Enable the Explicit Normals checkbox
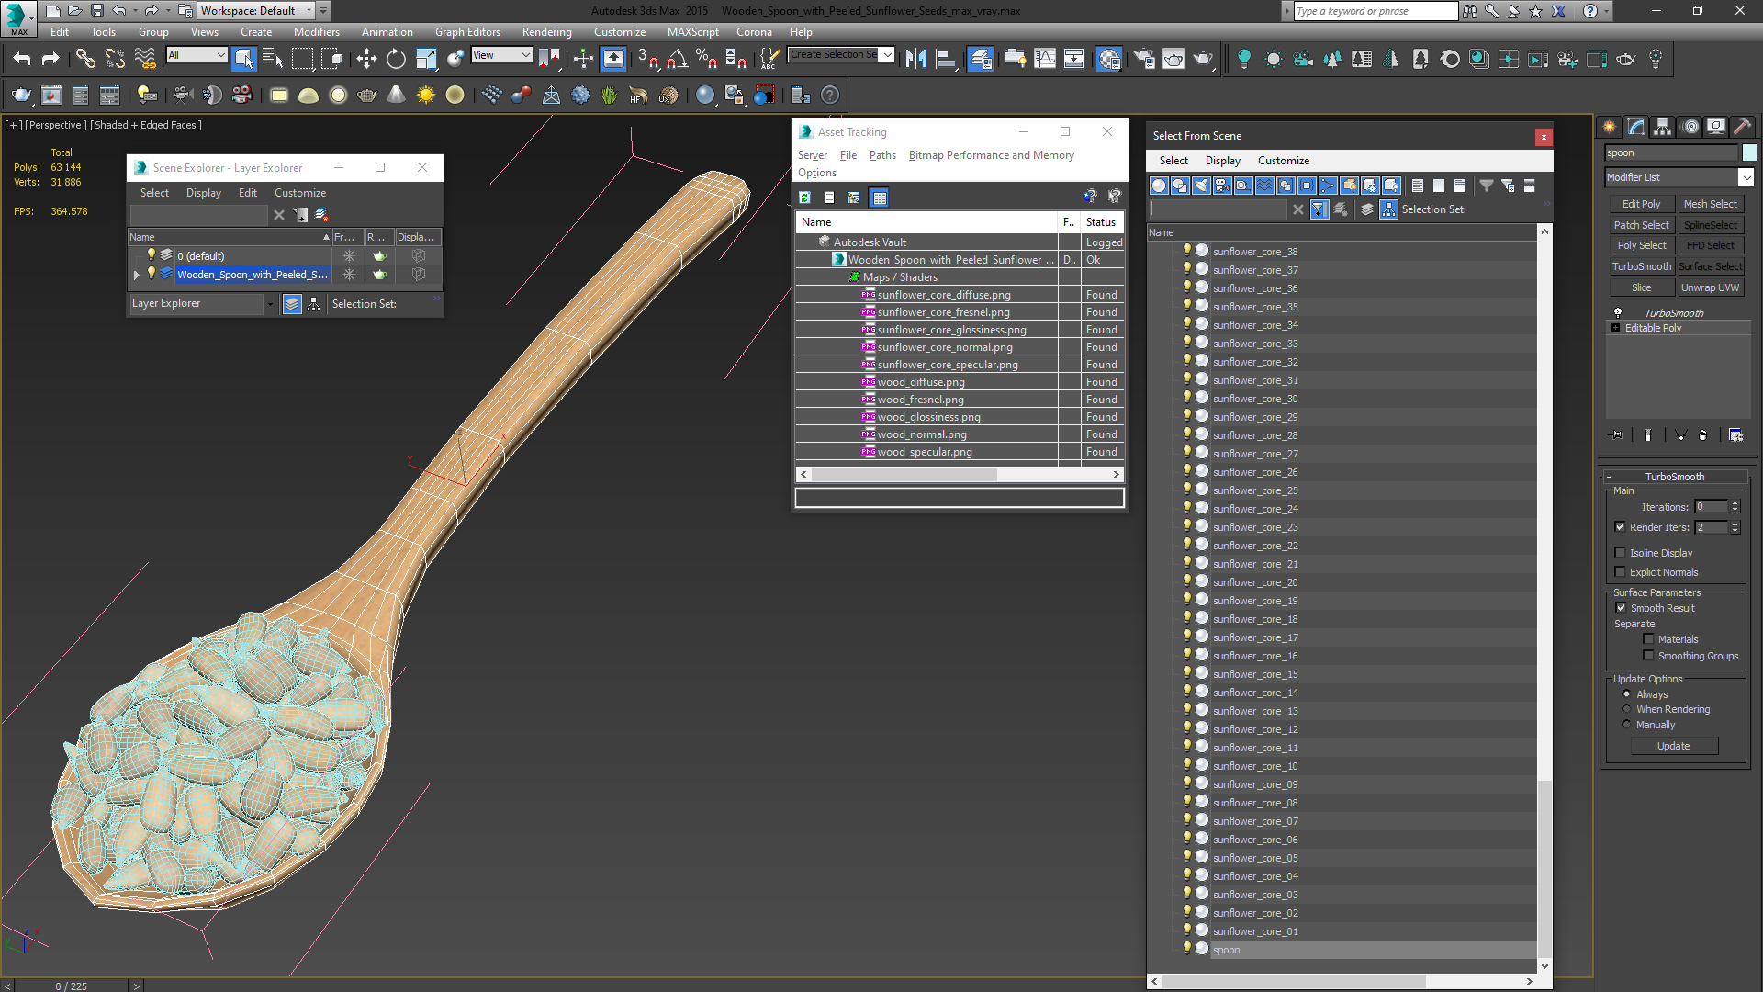 [1620, 571]
